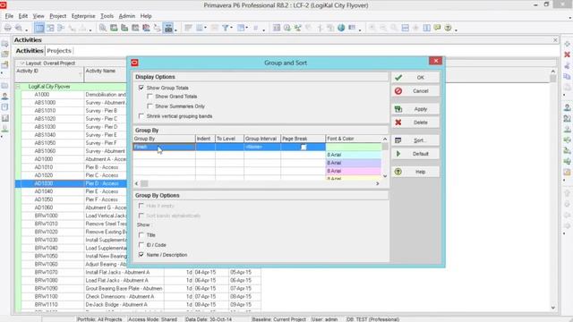The width and height of the screenshot is (573, 322).
Task: Select the green Font & Color swatch
Action: click(354, 147)
